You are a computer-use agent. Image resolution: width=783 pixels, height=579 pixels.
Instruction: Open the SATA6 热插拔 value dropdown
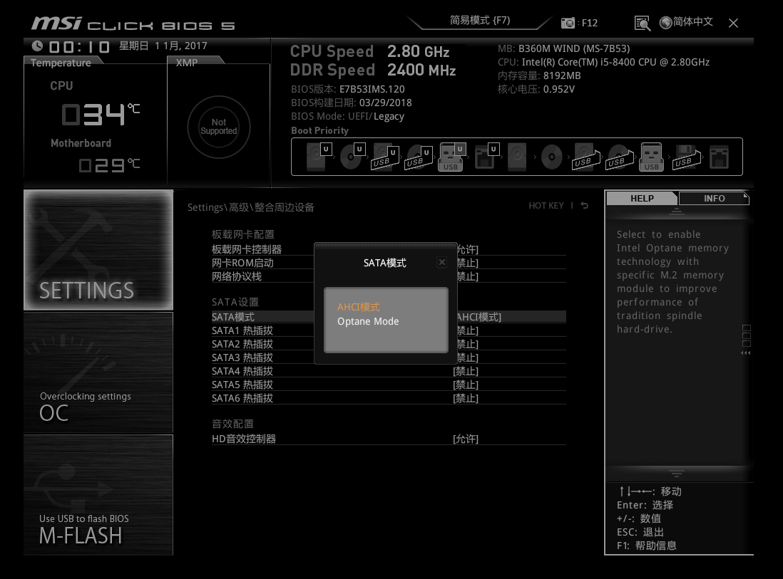[x=466, y=398]
